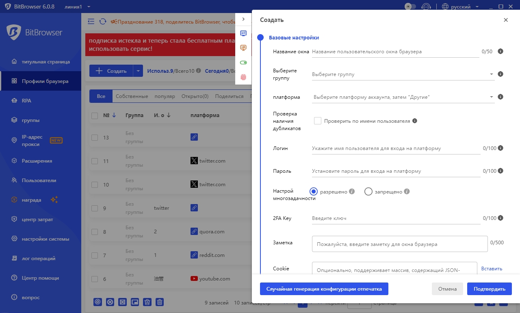Open Расширения section
The width and height of the screenshot is (520, 313).
(41, 161)
